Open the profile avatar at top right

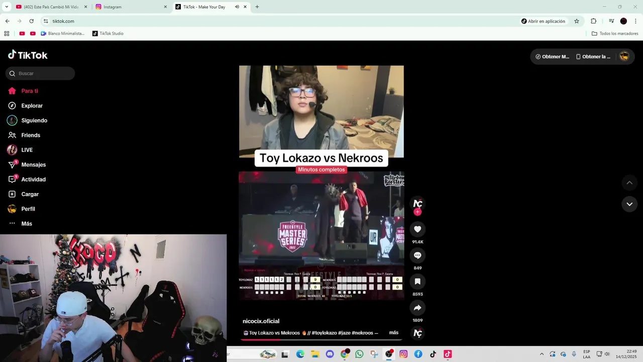tap(624, 56)
